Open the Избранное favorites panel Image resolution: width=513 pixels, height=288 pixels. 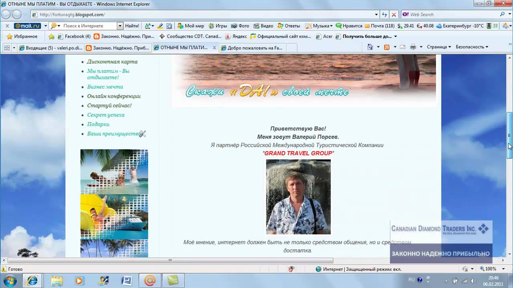(22, 36)
